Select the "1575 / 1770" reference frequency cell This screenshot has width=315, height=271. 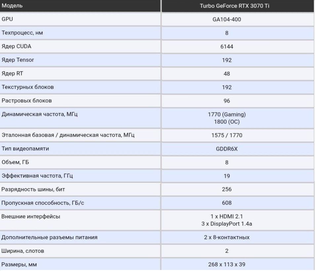tap(226, 135)
